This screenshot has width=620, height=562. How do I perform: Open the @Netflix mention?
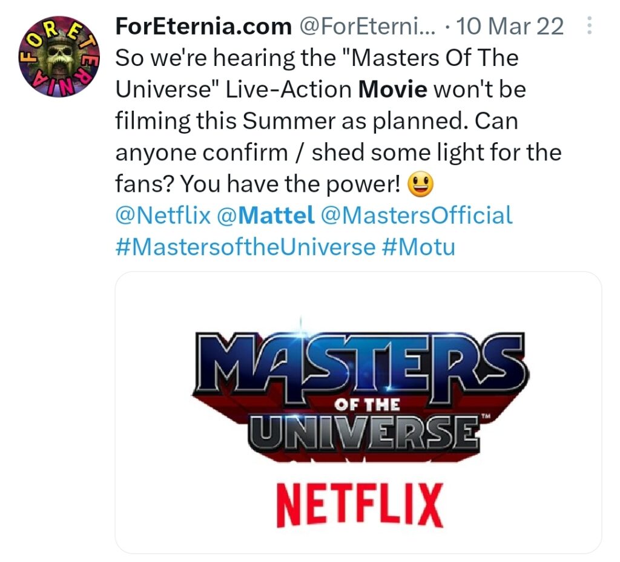(162, 215)
